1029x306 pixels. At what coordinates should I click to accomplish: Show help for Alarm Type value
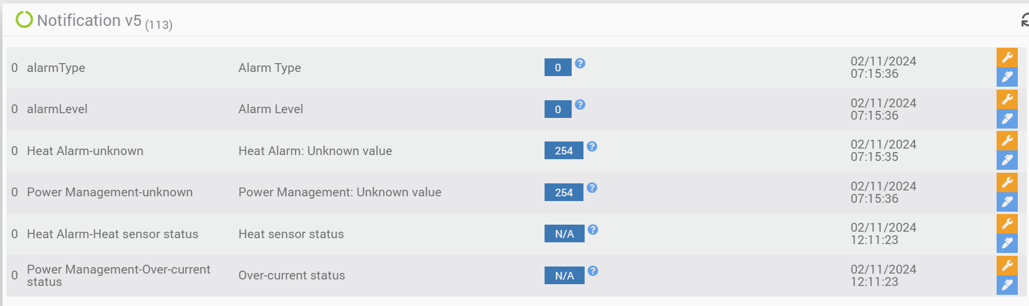(x=580, y=63)
